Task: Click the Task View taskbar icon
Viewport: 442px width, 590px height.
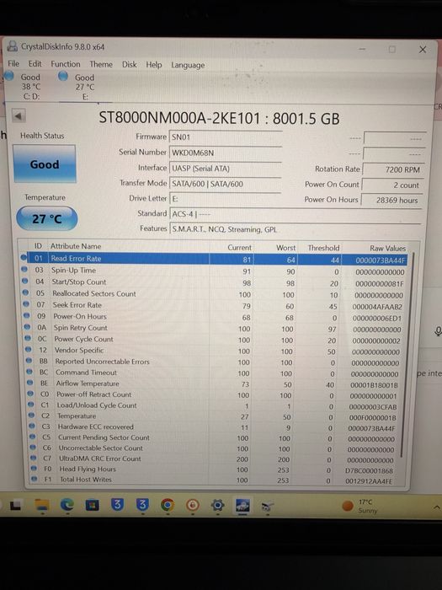Action: coord(15,505)
